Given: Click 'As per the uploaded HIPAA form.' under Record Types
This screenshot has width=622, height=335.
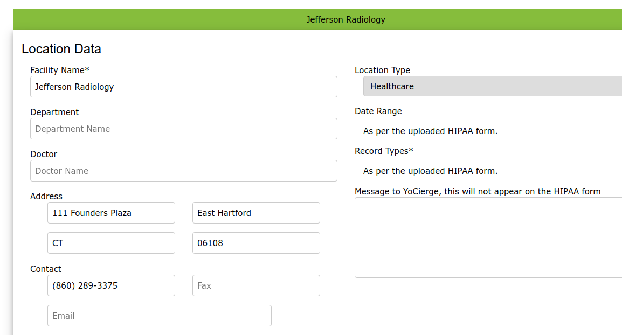Looking at the screenshot, I should (x=431, y=171).
